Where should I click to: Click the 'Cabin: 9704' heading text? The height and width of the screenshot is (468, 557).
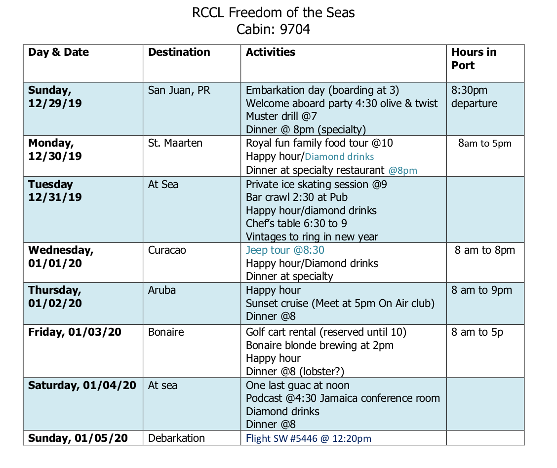[x=273, y=30]
